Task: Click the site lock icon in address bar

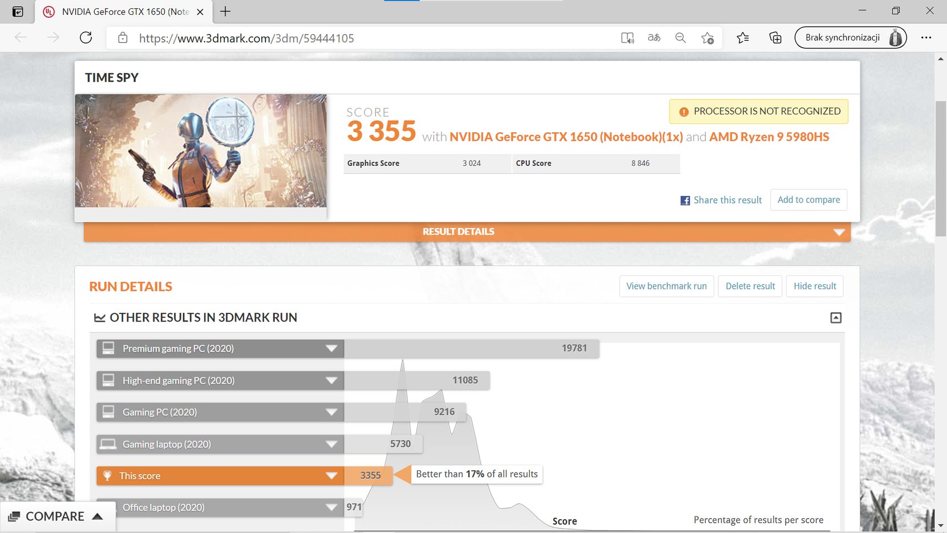Action: 123,37
